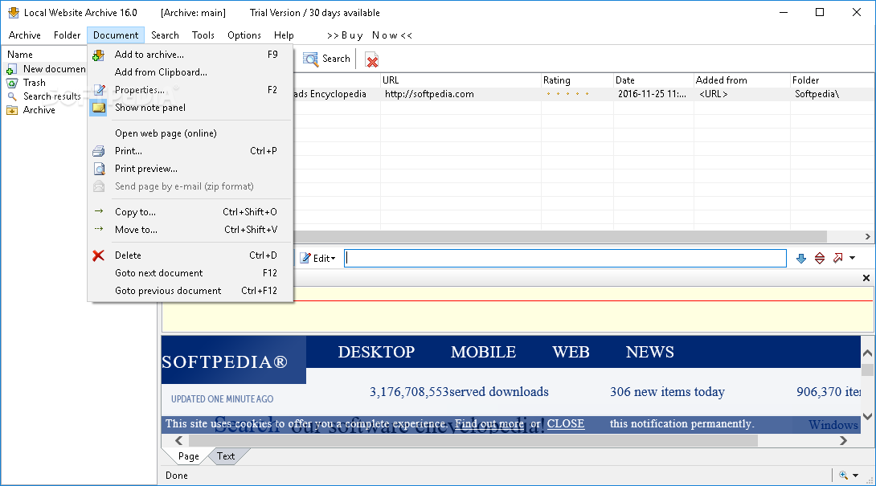Screen dimensions: 876x486
Task: Click the five-dot rating of softpedia entry
Action: (x=567, y=94)
